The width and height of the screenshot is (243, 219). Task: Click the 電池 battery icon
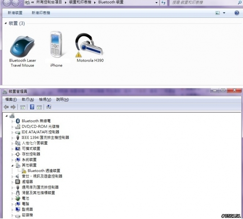coord(18,198)
